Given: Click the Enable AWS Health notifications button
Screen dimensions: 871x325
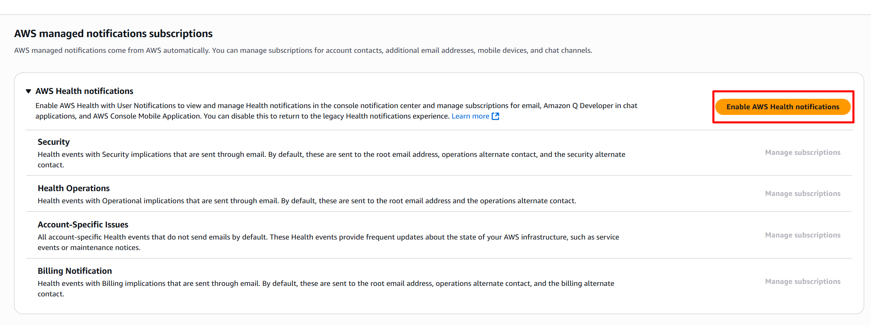Looking at the screenshot, I should (782, 107).
